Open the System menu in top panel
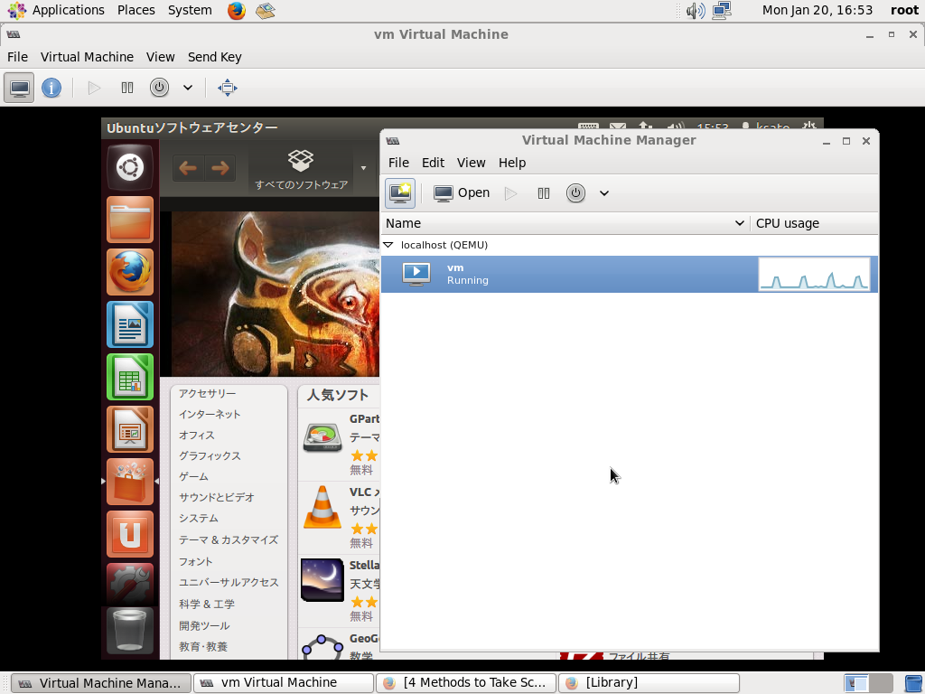The height and width of the screenshot is (694, 925). (x=190, y=10)
